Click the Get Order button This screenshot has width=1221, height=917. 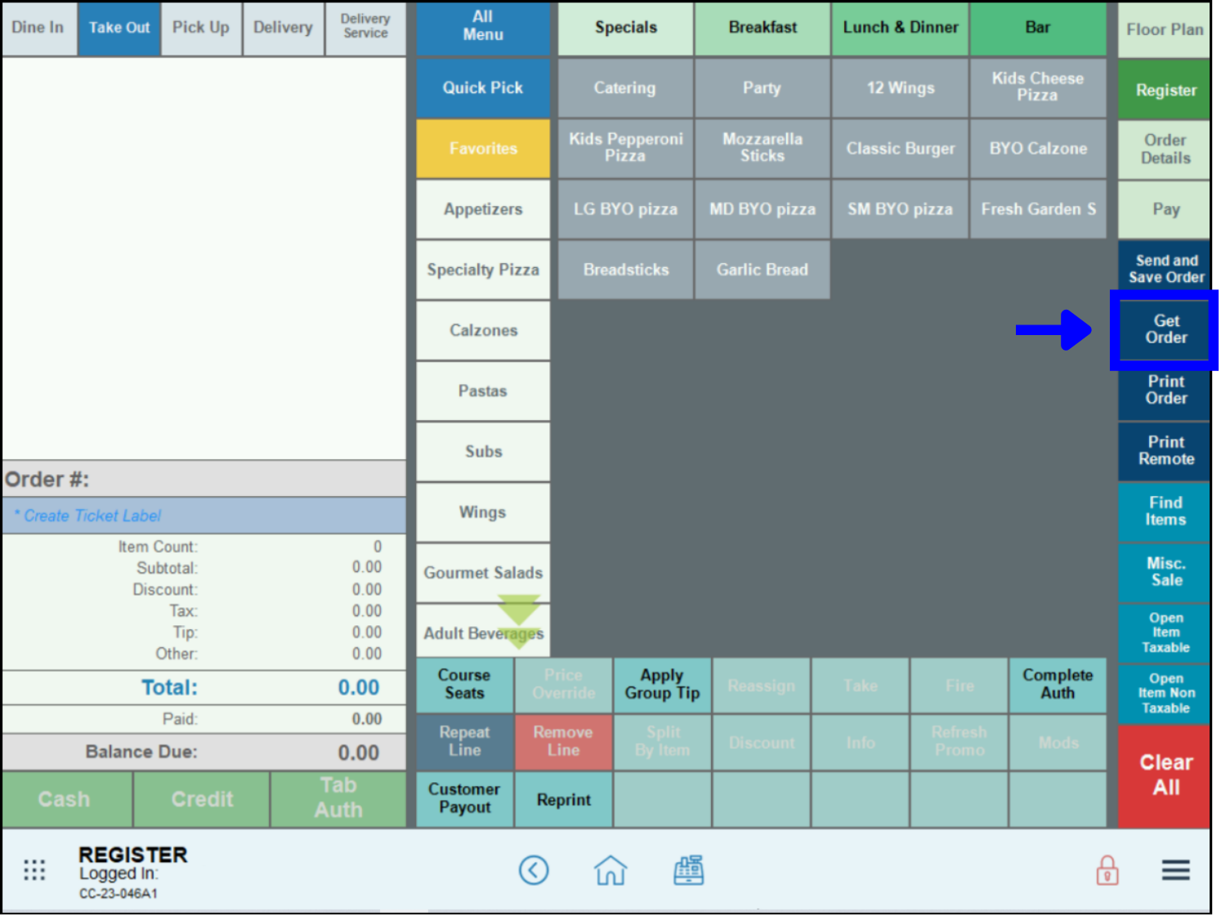1165,329
